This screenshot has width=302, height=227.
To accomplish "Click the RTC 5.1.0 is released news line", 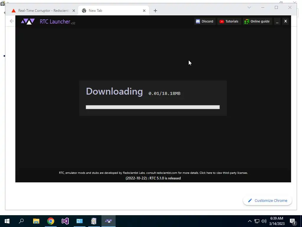I will [153, 178].
